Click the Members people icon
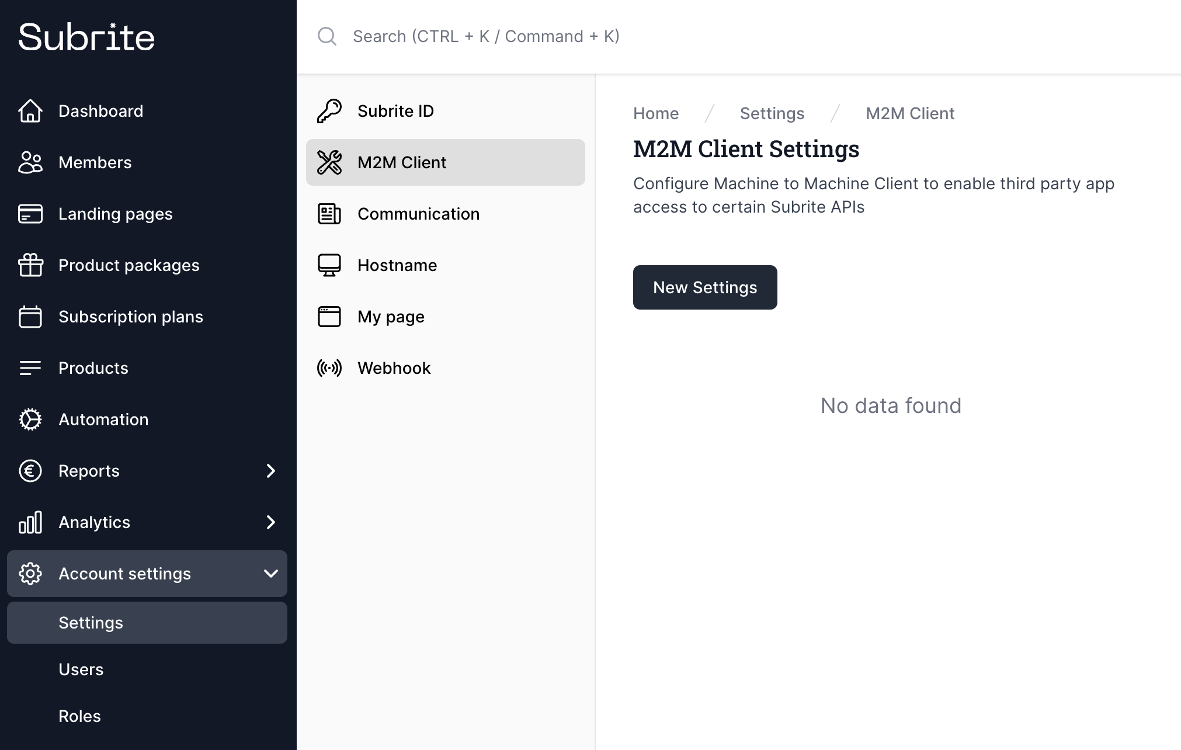1181x750 pixels. (x=30, y=162)
